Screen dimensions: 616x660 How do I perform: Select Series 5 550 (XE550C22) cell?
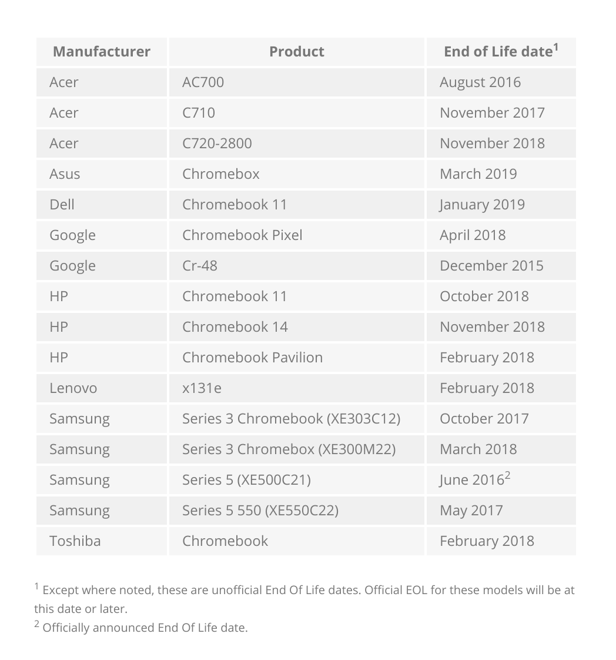click(x=296, y=511)
